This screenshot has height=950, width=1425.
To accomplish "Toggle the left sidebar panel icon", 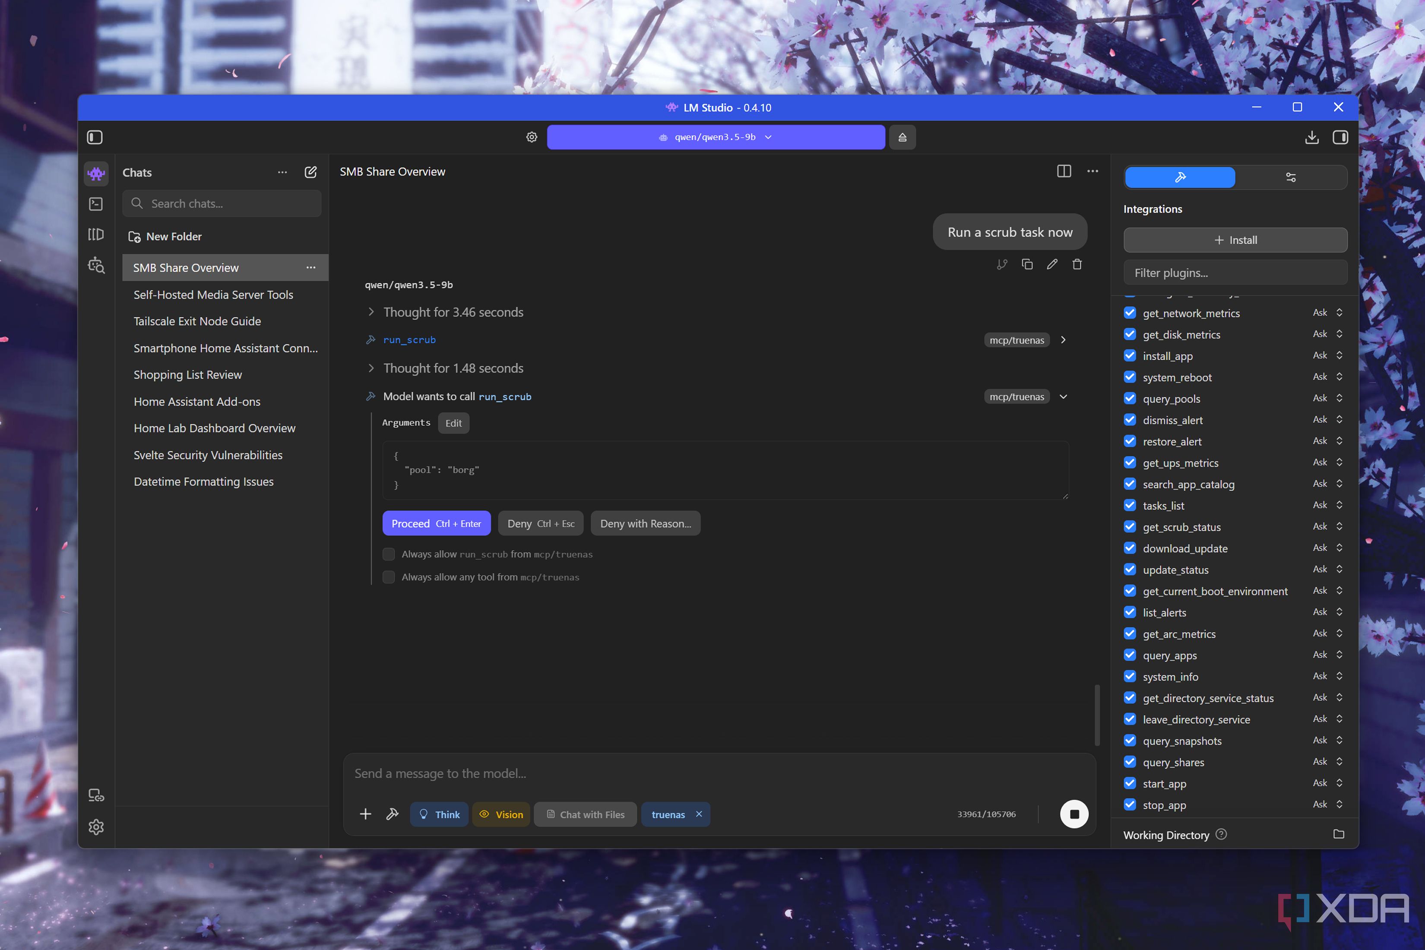I will (x=95, y=137).
